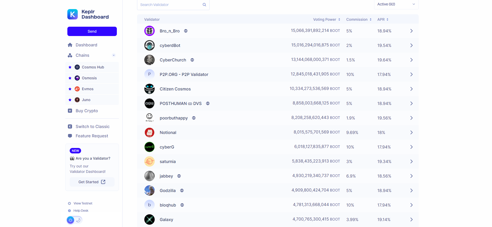492x227 pixels.
Task: Select Juno chain
Action: (92, 100)
